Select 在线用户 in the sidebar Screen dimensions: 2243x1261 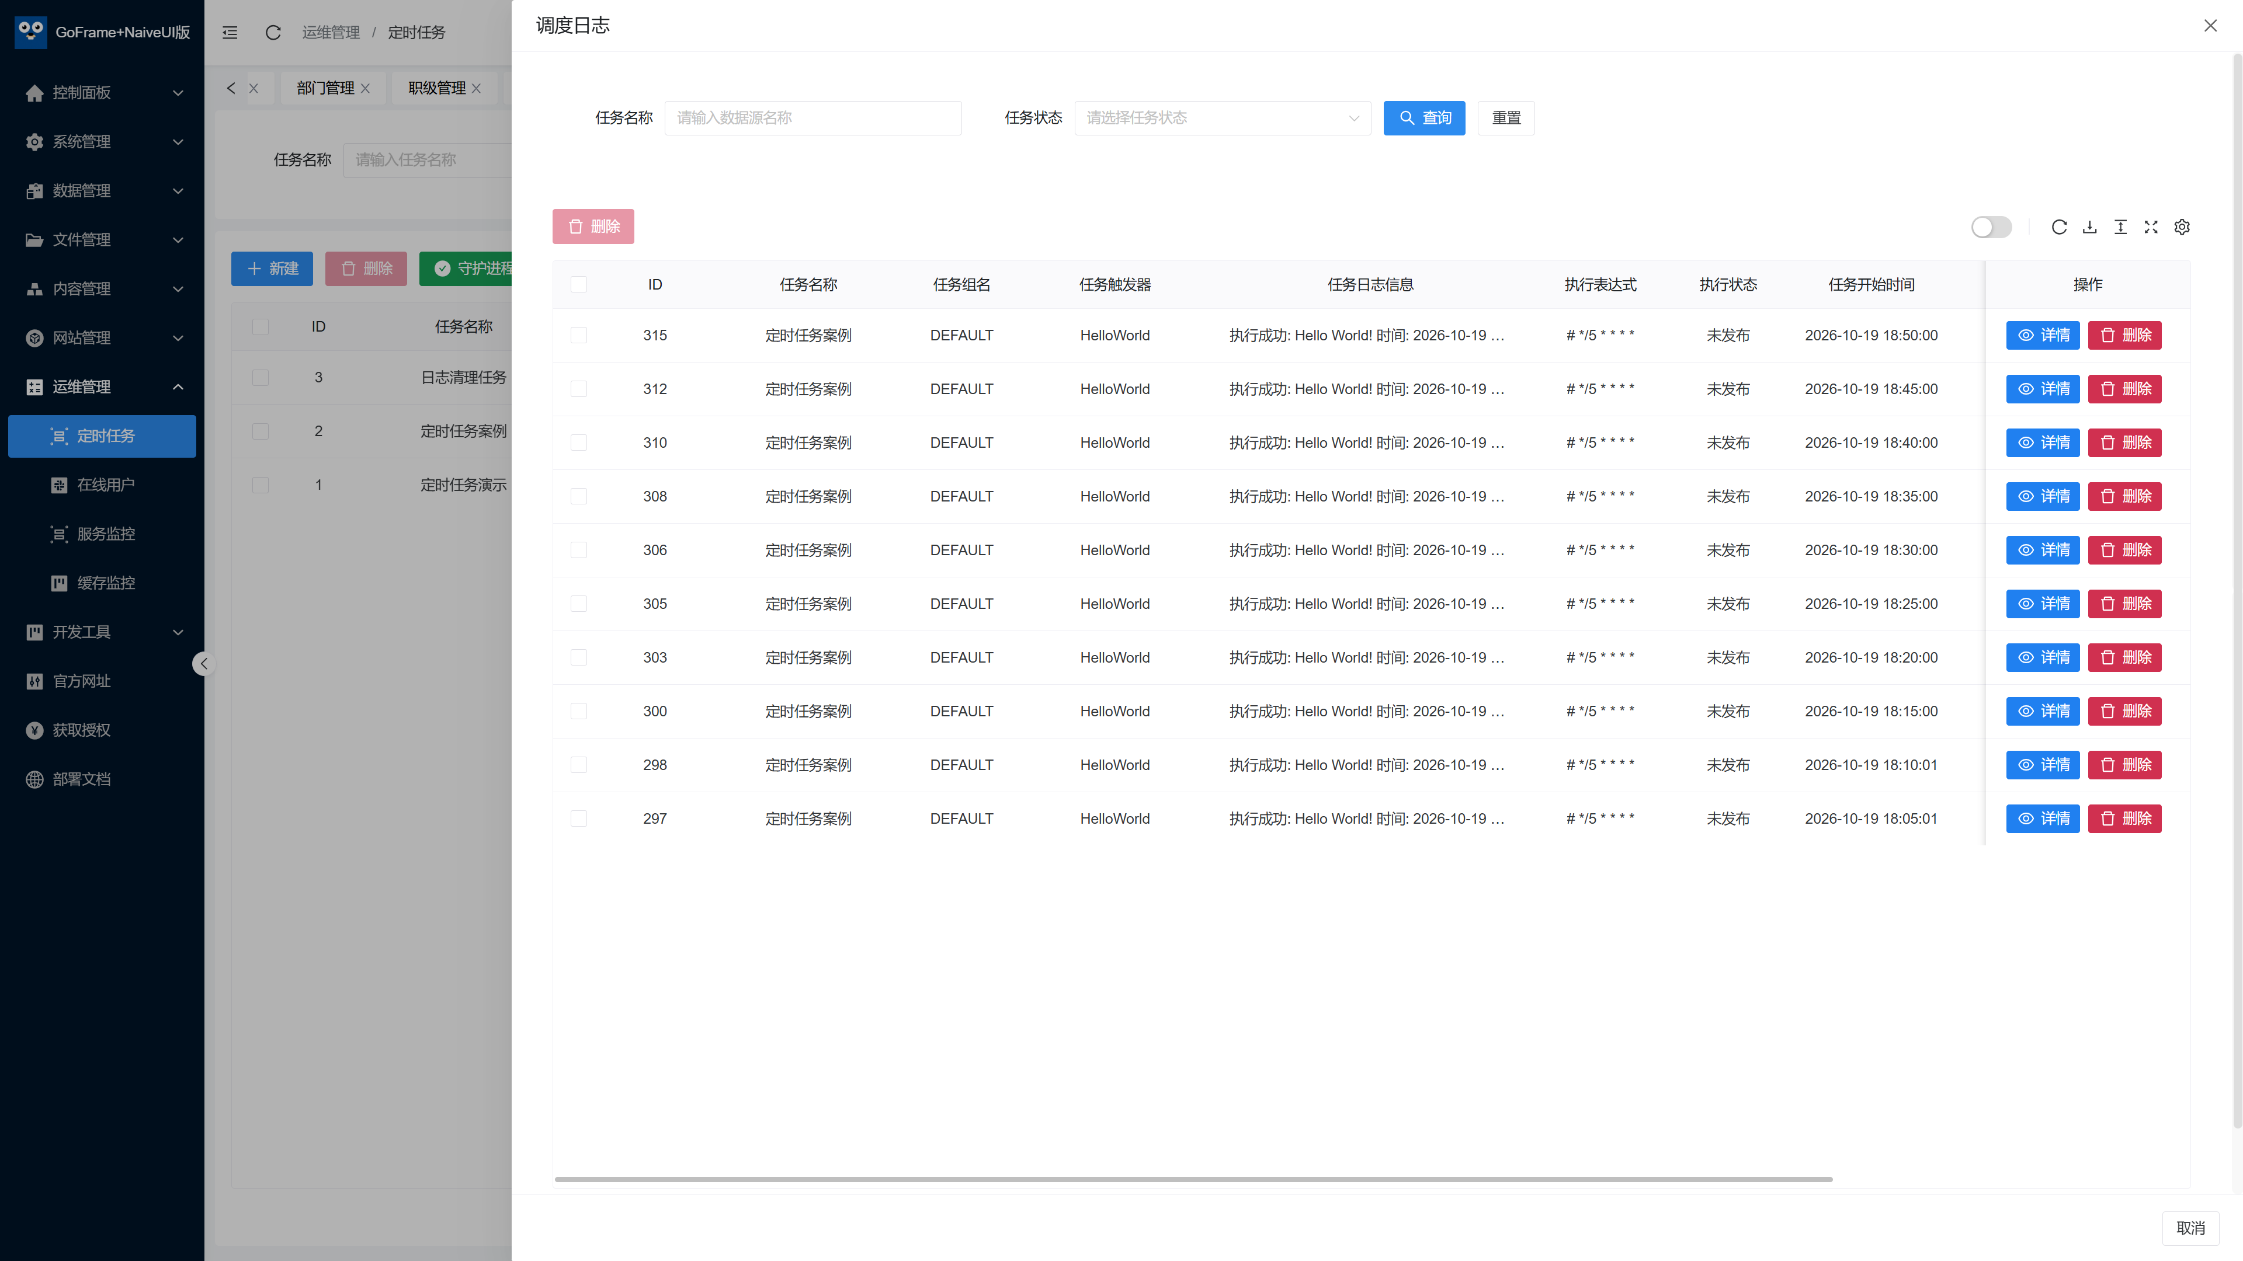pos(102,485)
